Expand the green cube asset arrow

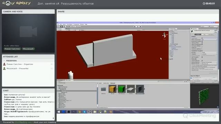coord(126,89)
